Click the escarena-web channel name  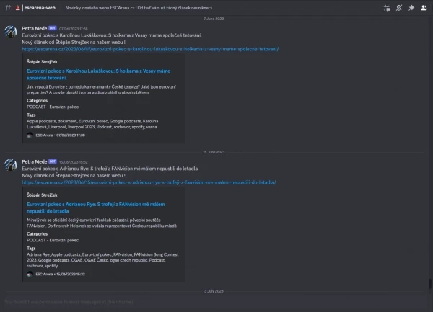(x=40, y=8)
